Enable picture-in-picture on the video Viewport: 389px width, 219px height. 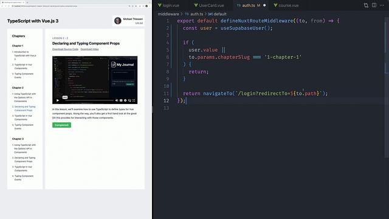[129, 100]
